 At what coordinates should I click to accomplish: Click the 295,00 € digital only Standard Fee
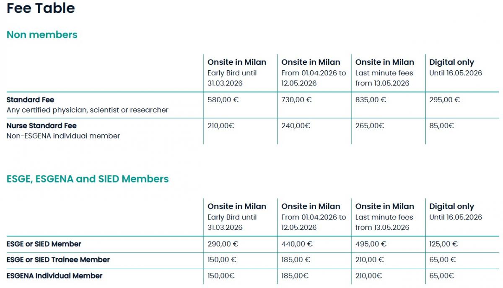(x=445, y=100)
